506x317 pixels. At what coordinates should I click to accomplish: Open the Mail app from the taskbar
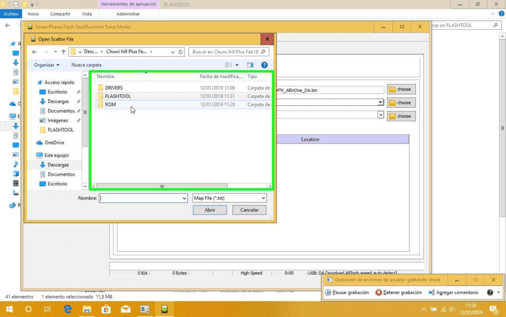[x=125, y=309]
